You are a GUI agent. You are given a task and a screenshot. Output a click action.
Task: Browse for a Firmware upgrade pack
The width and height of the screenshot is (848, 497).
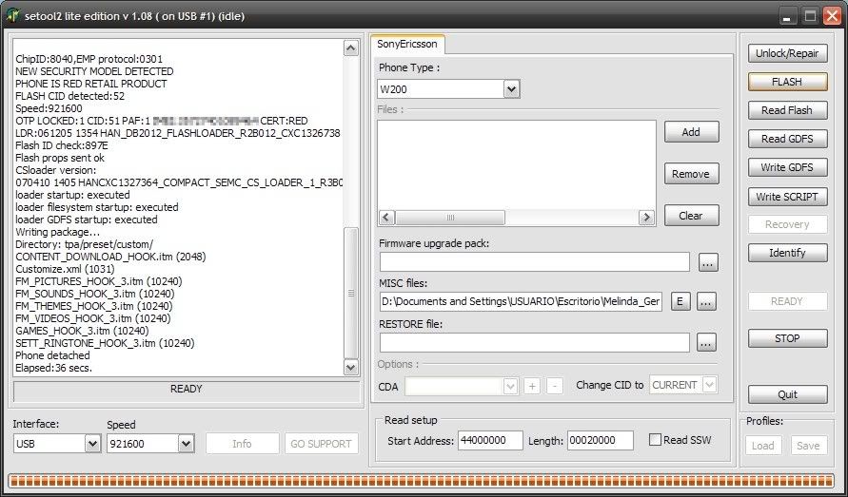(708, 262)
